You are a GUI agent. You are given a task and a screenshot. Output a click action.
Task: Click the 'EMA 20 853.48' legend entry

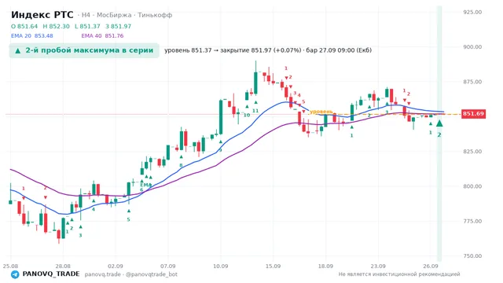click(x=32, y=35)
